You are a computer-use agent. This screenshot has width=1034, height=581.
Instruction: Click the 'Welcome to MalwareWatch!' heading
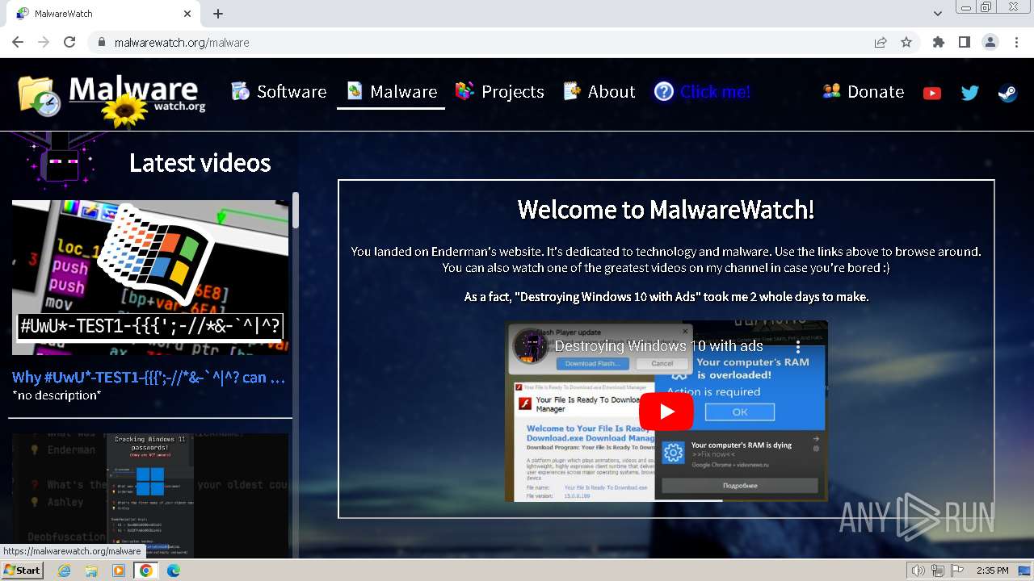(x=666, y=210)
